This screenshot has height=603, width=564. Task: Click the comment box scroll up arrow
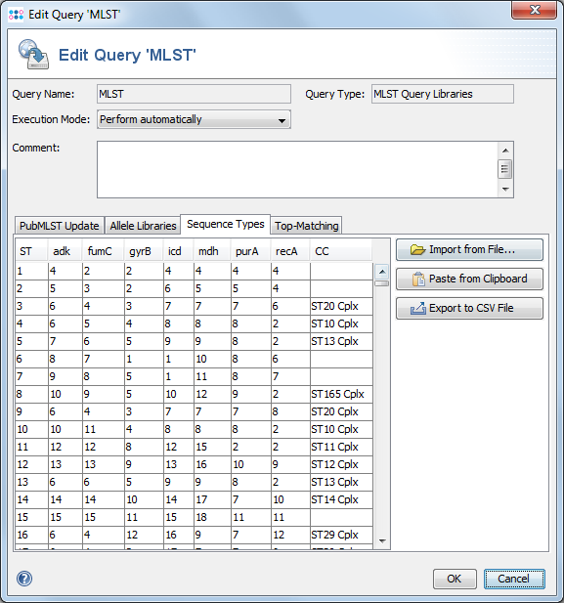point(505,151)
